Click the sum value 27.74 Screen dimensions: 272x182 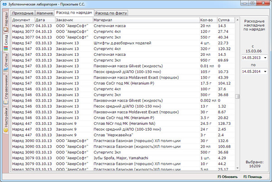point(223,31)
